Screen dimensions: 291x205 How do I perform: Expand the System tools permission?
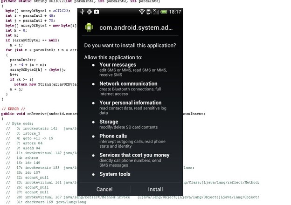(x=115, y=174)
